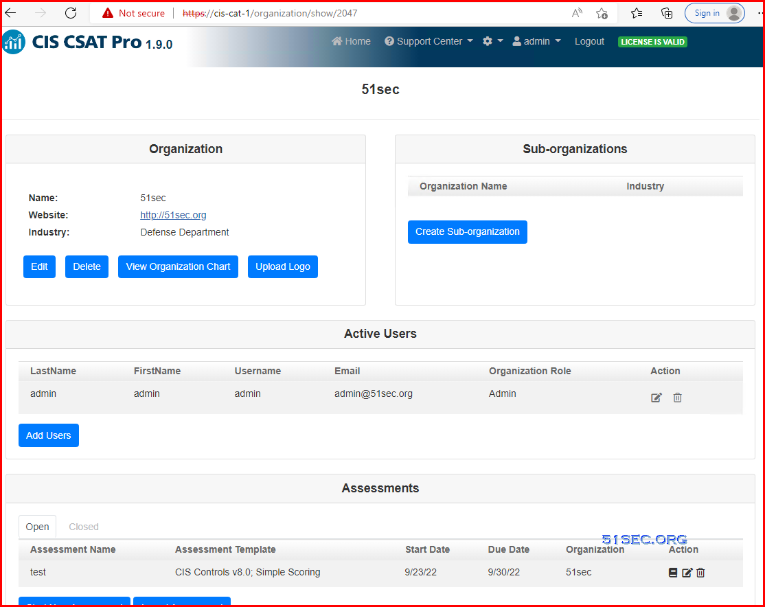Click the Upload Logo button

point(283,266)
